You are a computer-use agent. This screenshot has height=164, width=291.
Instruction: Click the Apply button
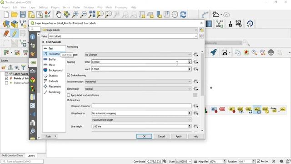[x=179, y=136]
